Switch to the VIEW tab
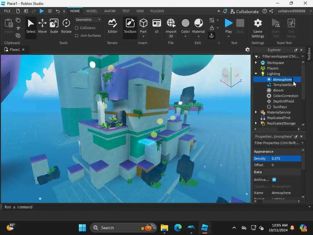 pos(140,11)
